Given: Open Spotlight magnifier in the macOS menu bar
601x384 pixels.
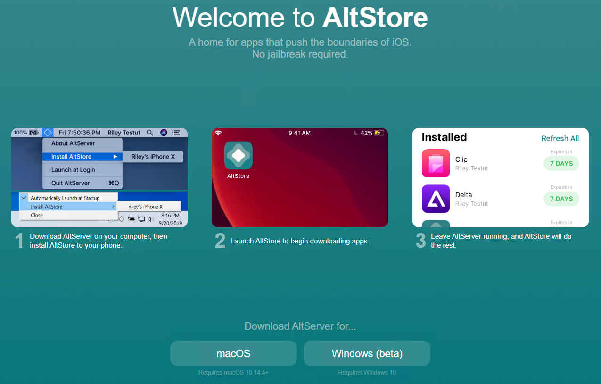Looking at the screenshot, I should (149, 133).
